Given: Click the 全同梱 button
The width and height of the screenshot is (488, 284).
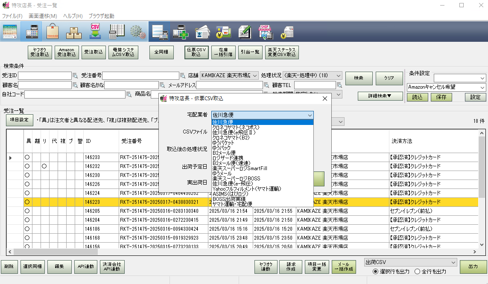Looking at the screenshot, I should coord(161,52).
